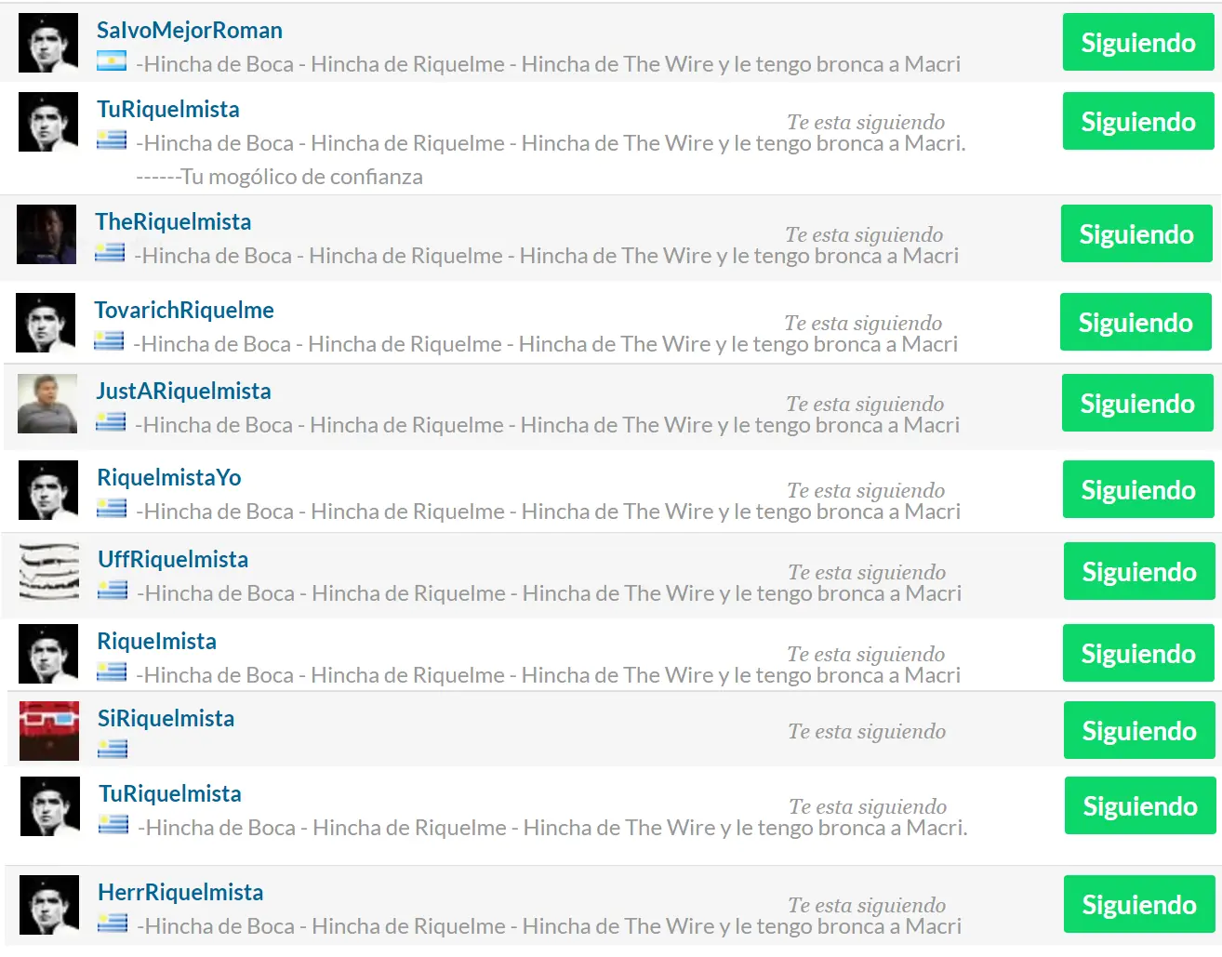Open the SiRiquelmista username link
Viewport: 1222px width, 957px height.
pos(166,718)
